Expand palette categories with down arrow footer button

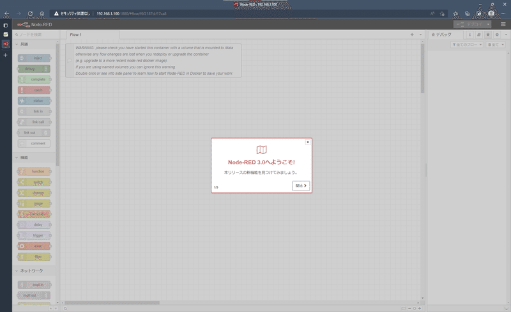coord(56,308)
